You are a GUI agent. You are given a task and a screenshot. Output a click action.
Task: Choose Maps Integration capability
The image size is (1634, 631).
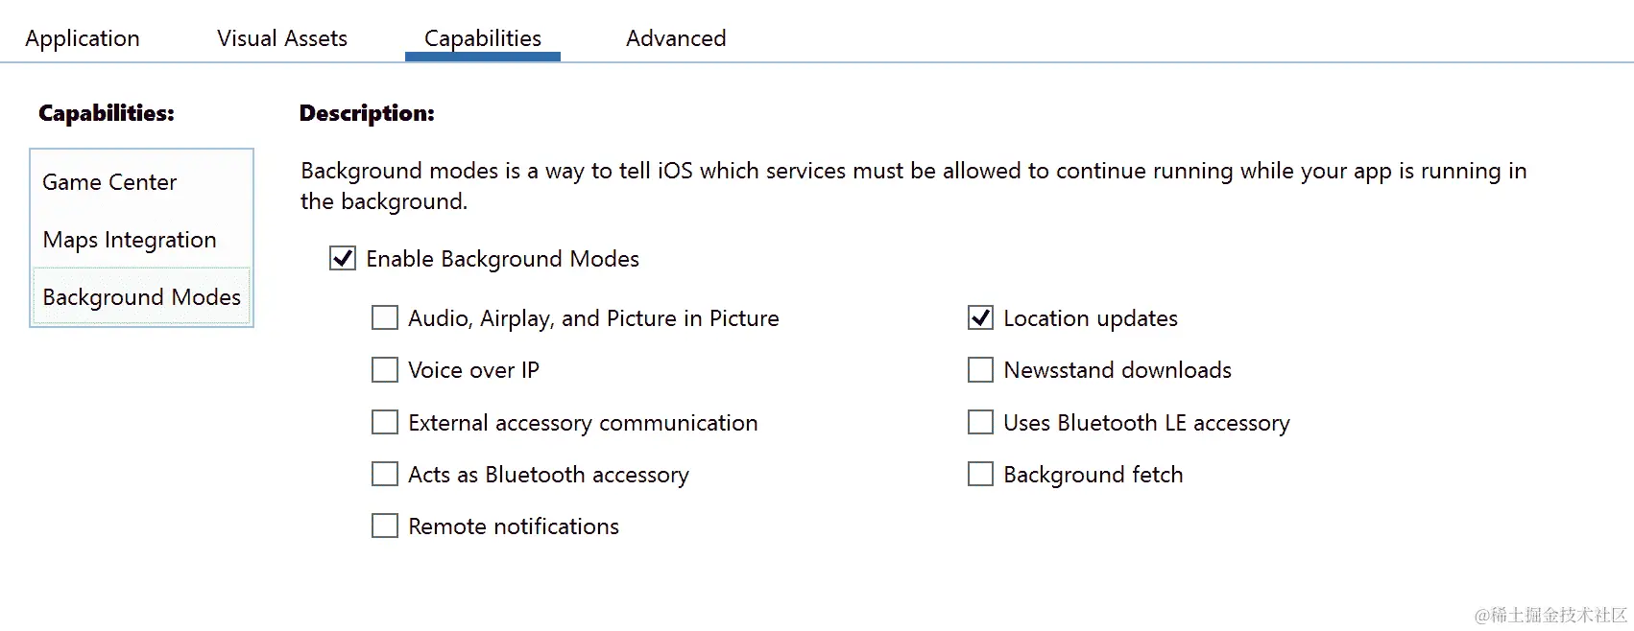point(130,240)
